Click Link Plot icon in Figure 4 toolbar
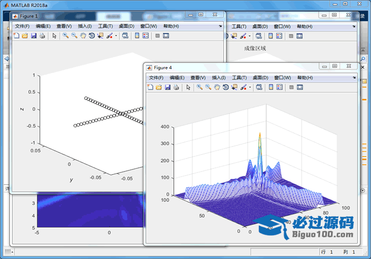The height and width of the screenshot is (259, 371). (x=259, y=87)
